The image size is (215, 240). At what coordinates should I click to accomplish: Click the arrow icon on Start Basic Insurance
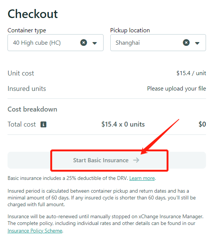[136, 160]
